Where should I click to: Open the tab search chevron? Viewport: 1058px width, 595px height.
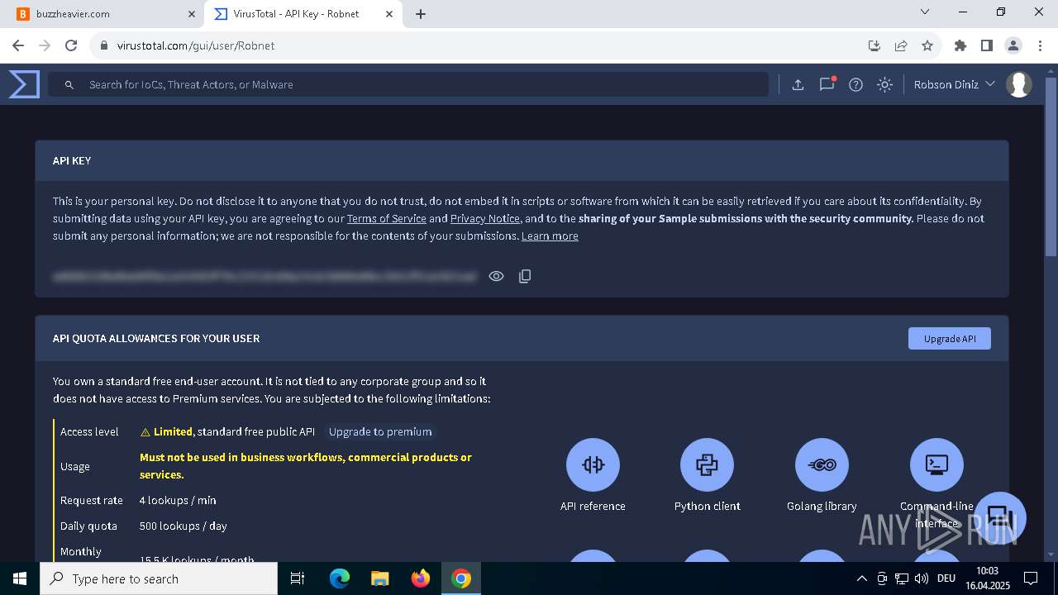click(925, 12)
